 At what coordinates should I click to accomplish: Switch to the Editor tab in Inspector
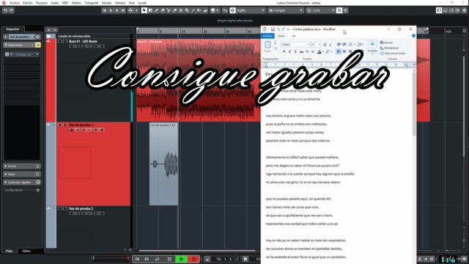coord(26,251)
